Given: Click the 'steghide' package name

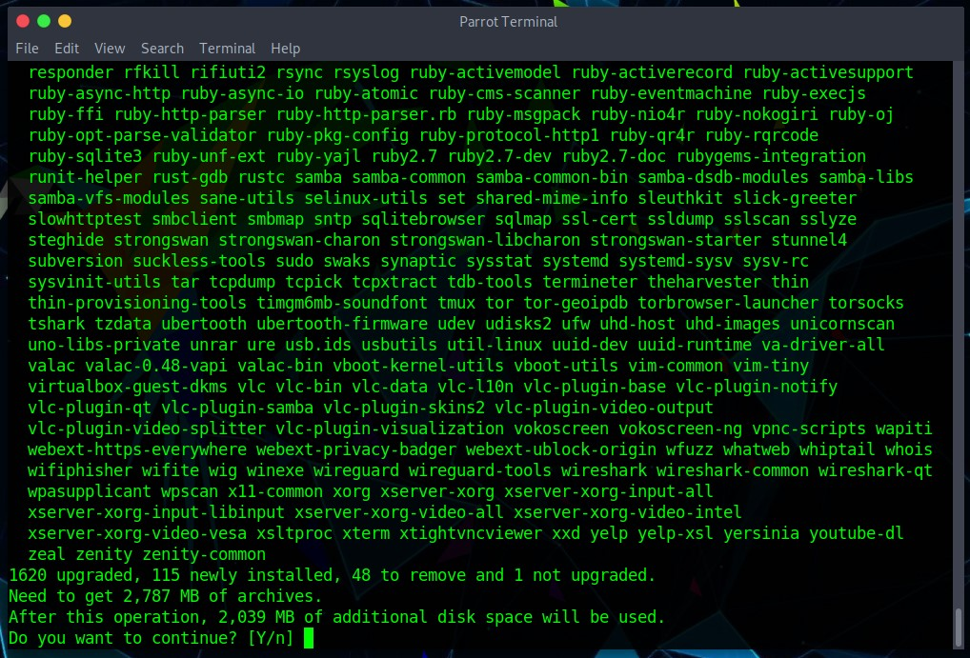Looking at the screenshot, I should click(66, 240).
